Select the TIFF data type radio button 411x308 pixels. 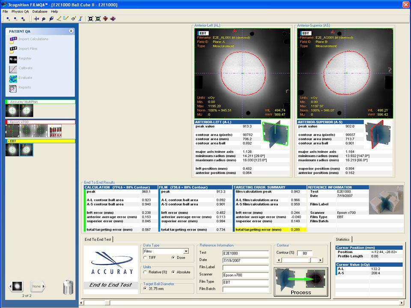[145, 258]
